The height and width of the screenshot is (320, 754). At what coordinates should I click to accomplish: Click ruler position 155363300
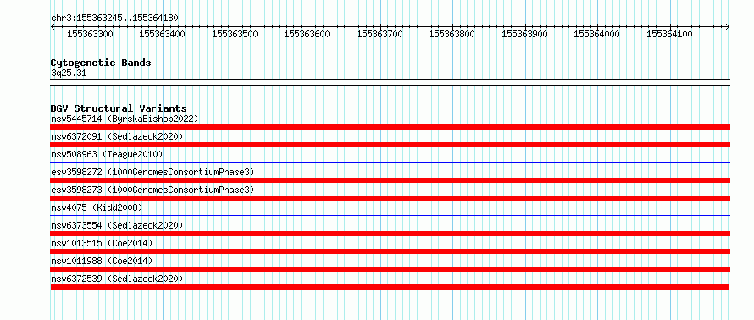90,34
